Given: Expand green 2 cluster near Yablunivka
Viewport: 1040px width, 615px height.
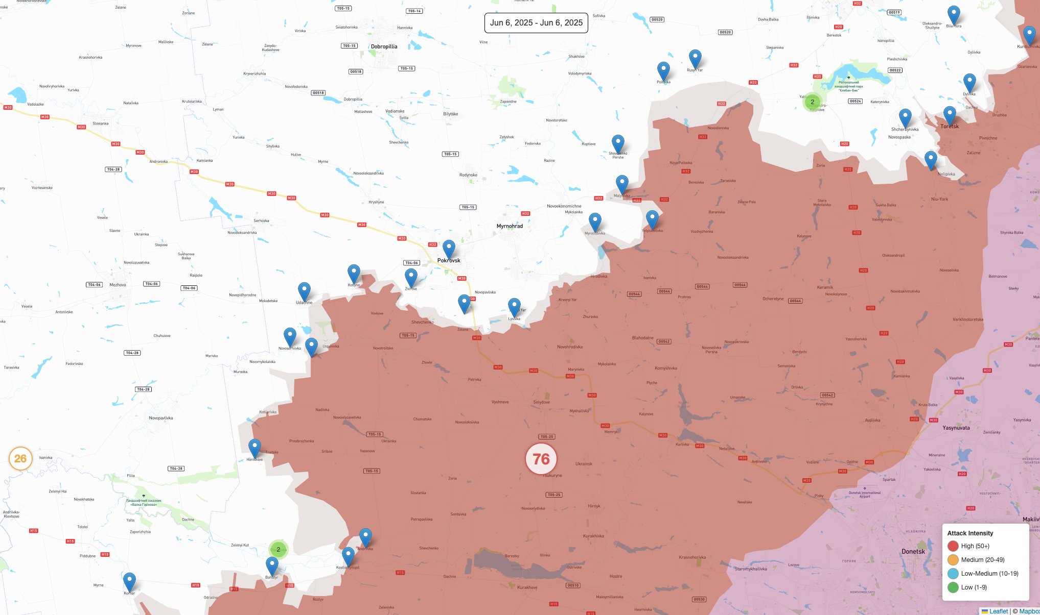Looking at the screenshot, I should pyautogui.click(x=812, y=102).
